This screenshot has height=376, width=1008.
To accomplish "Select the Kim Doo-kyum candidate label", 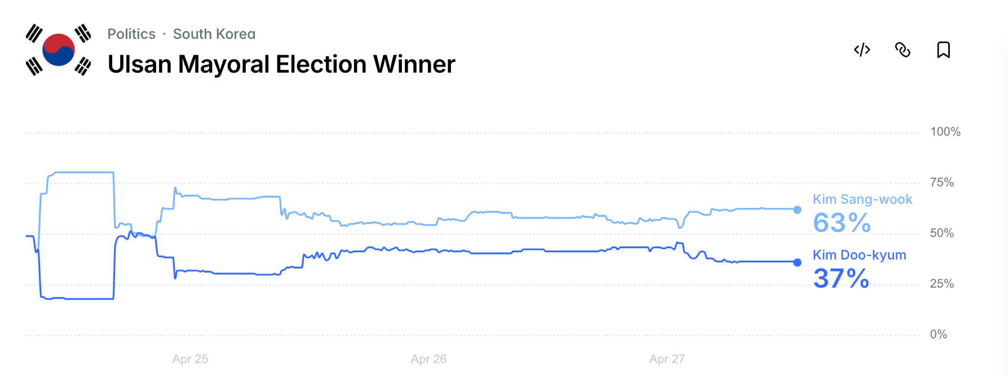I will point(859,255).
